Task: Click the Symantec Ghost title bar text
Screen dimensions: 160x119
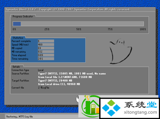Action: pyautogui.click(x=68, y=10)
